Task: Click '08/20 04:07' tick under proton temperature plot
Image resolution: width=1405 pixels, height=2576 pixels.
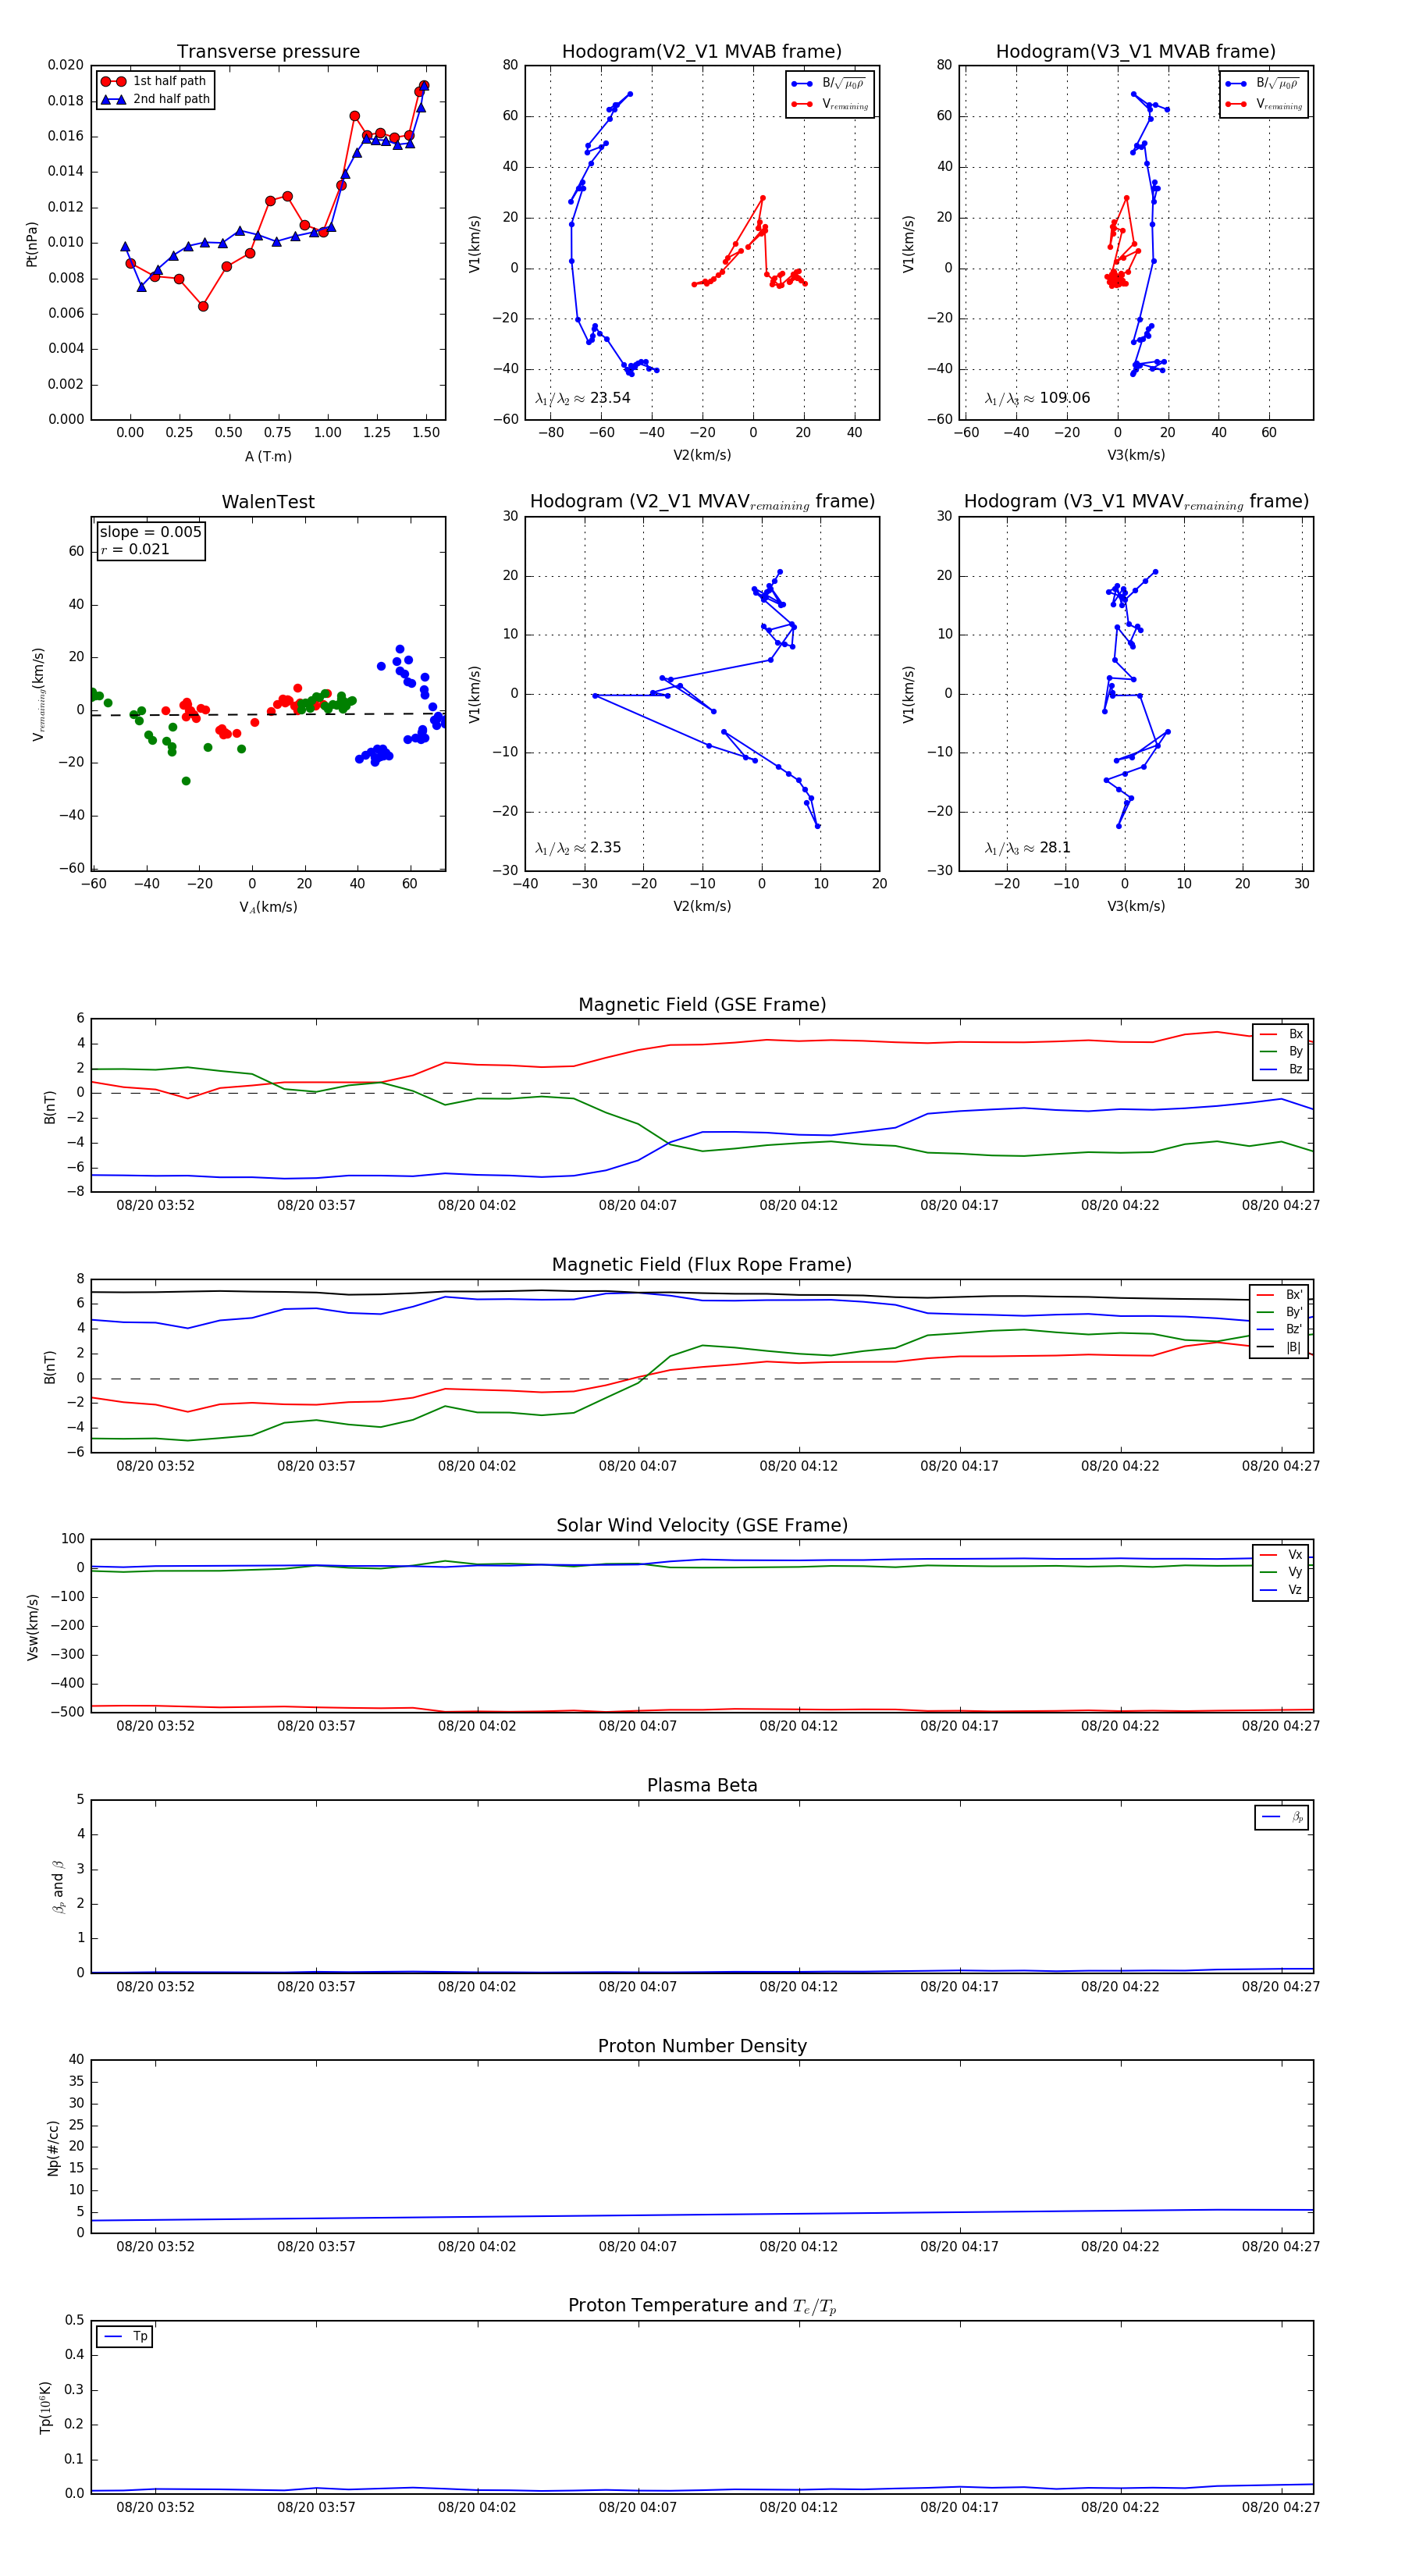Action: point(638,2507)
